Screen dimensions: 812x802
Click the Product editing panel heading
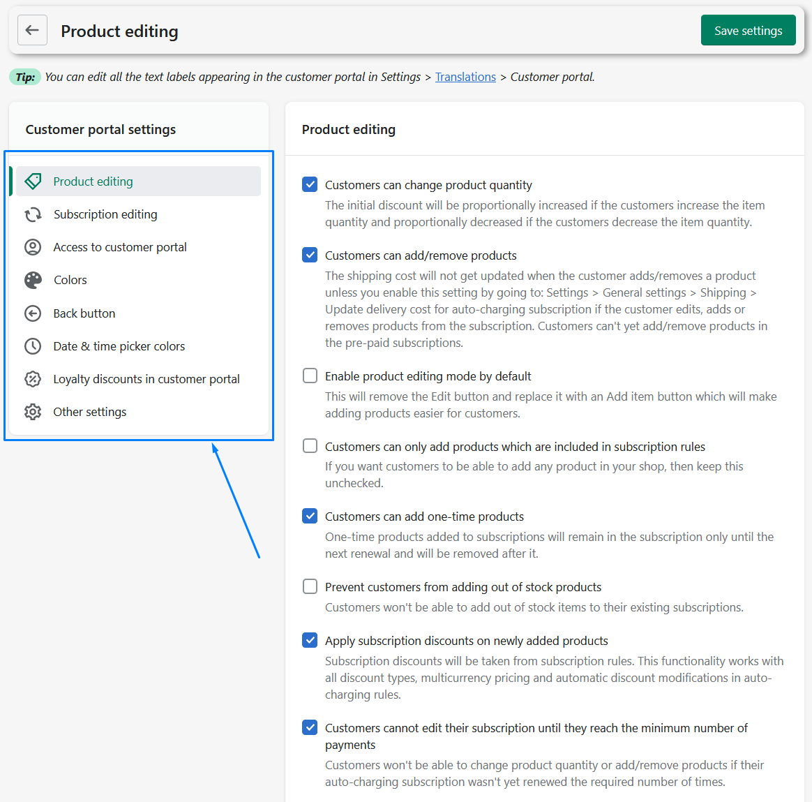349,130
